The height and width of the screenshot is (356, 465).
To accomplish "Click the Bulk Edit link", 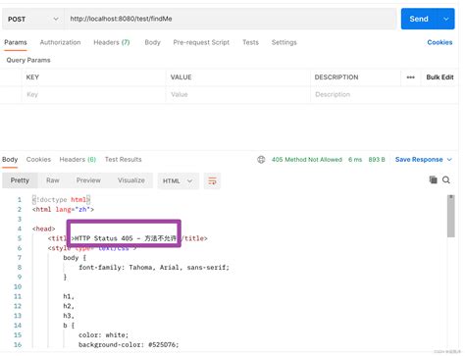I will 439,77.
